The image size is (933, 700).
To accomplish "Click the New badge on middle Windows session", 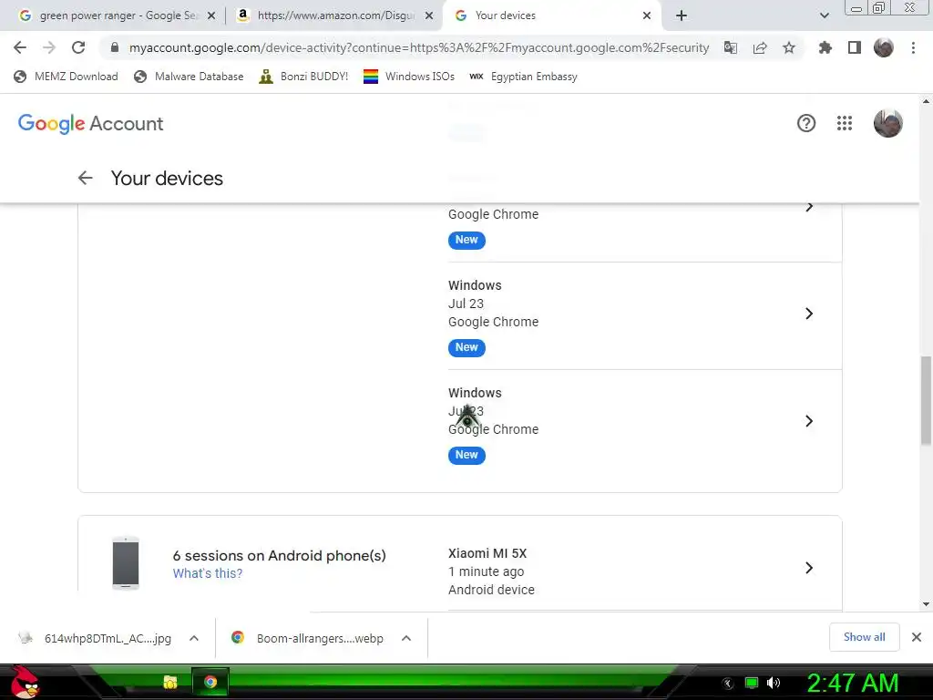I will click(466, 347).
